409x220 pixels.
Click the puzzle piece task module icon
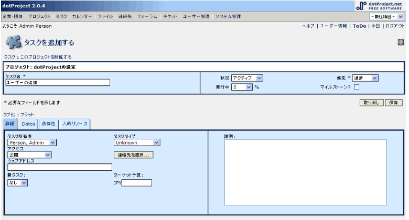click(14, 42)
